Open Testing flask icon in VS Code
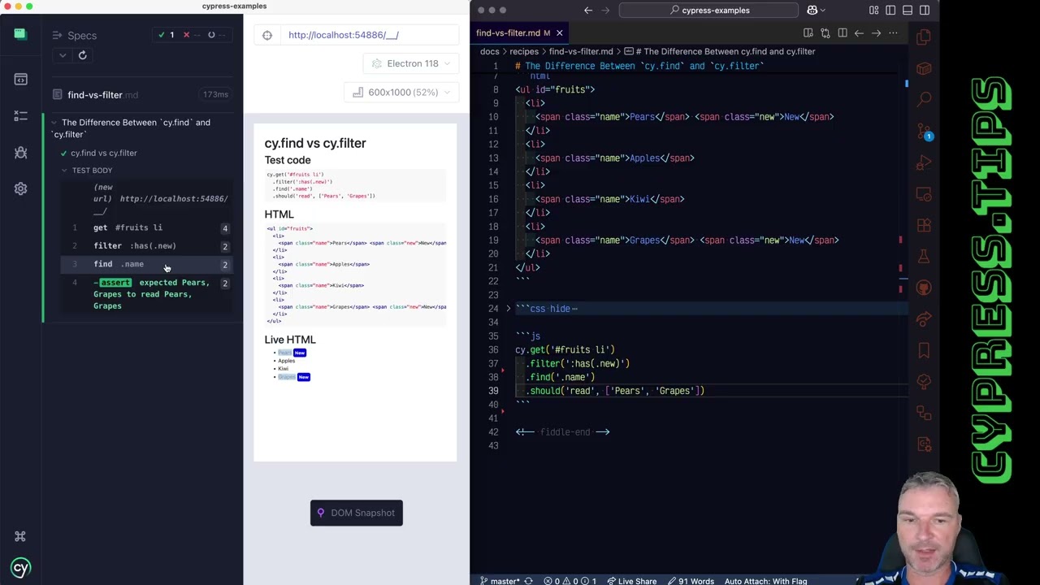The image size is (1040, 585). [x=924, y=257]
